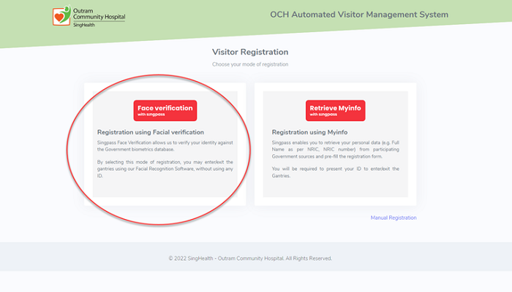Click the red Face verification button
This screenshot has height=292, width=512.
(x=165, y=109)
